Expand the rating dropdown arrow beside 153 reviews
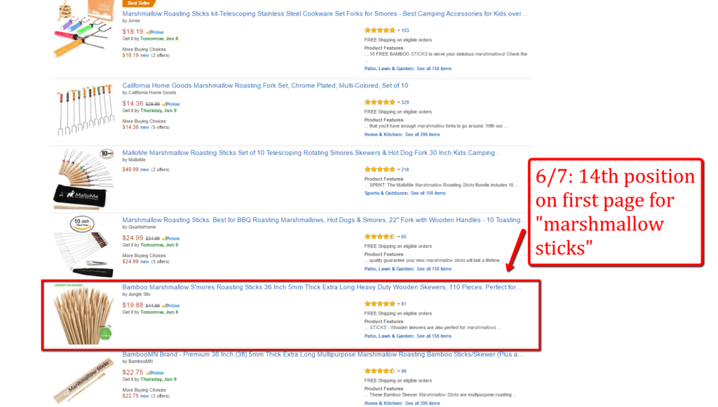This screenshot has height=407, width=718. [x=398, y=31]
